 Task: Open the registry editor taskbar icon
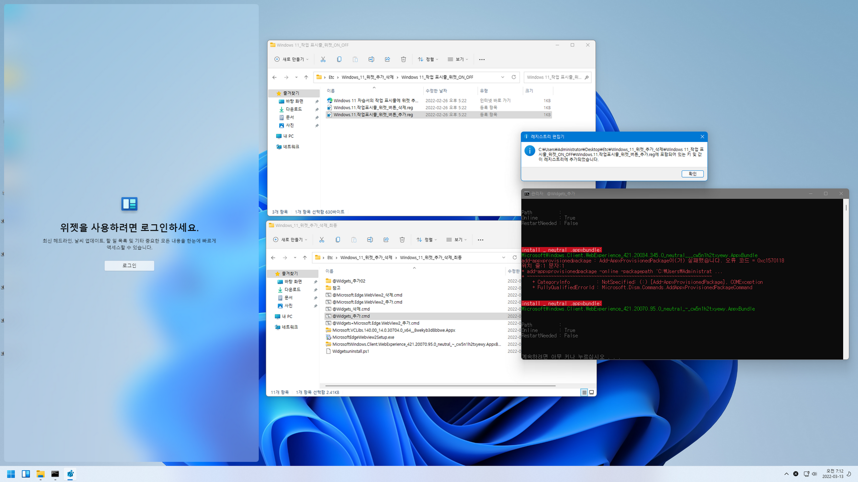coord(70,474)
